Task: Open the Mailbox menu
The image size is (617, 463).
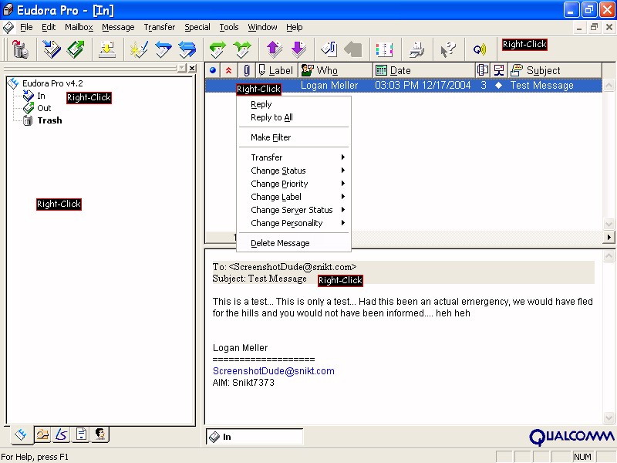Action: point(79,27)
